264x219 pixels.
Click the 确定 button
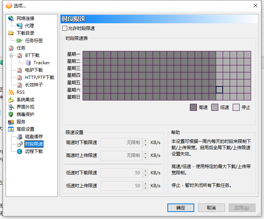(181, 208)
